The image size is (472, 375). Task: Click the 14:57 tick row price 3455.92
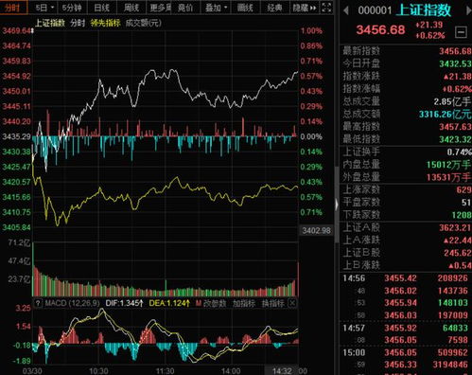coord(400,328)
